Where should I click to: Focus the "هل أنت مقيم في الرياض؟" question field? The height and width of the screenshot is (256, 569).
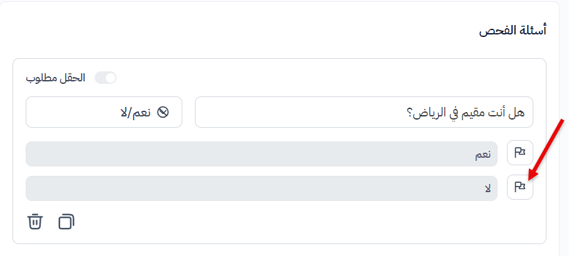tap(363, 113)
